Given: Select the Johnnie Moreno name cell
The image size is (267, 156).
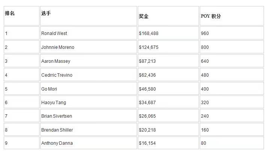Looking at the screenshot, I should (x=89, y=47).
